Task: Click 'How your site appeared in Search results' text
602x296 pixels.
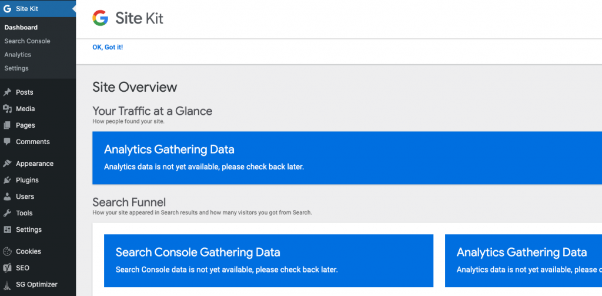Action: (202, 212)
